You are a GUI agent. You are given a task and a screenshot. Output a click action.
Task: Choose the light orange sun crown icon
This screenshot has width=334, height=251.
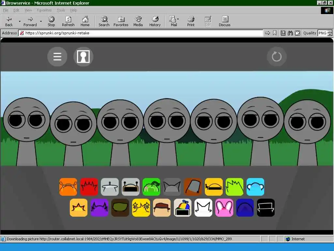point(79,208)
